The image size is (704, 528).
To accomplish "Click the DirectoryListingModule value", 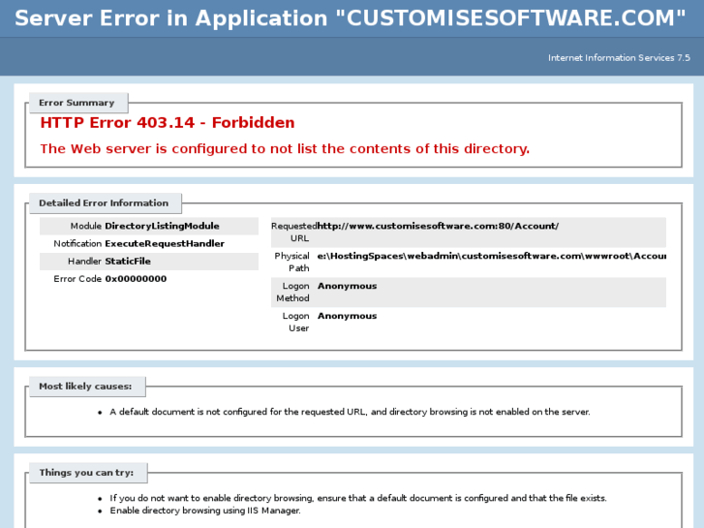I will pos(162,226).
